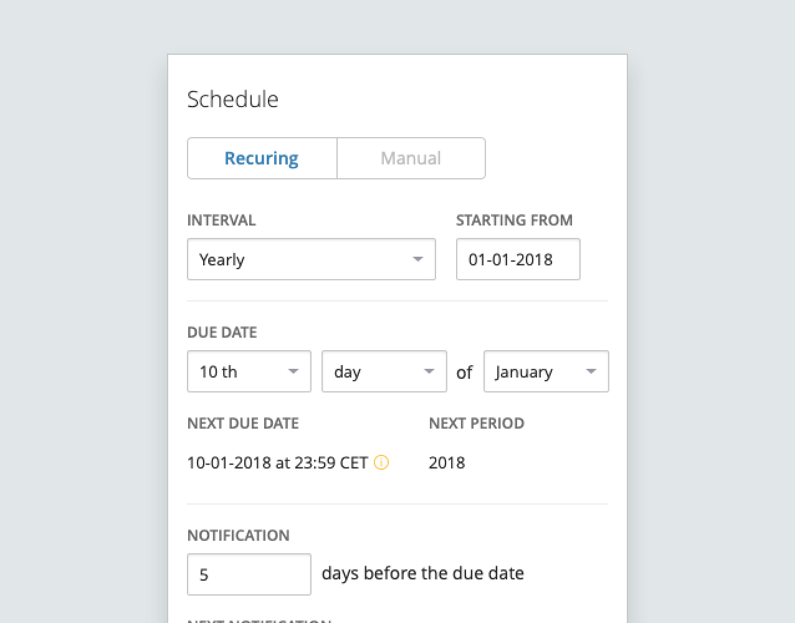The height and width of the screenshot is (623, 795).
Task: Click the caret icon of the day selector
Action: [x=429, y=371]
